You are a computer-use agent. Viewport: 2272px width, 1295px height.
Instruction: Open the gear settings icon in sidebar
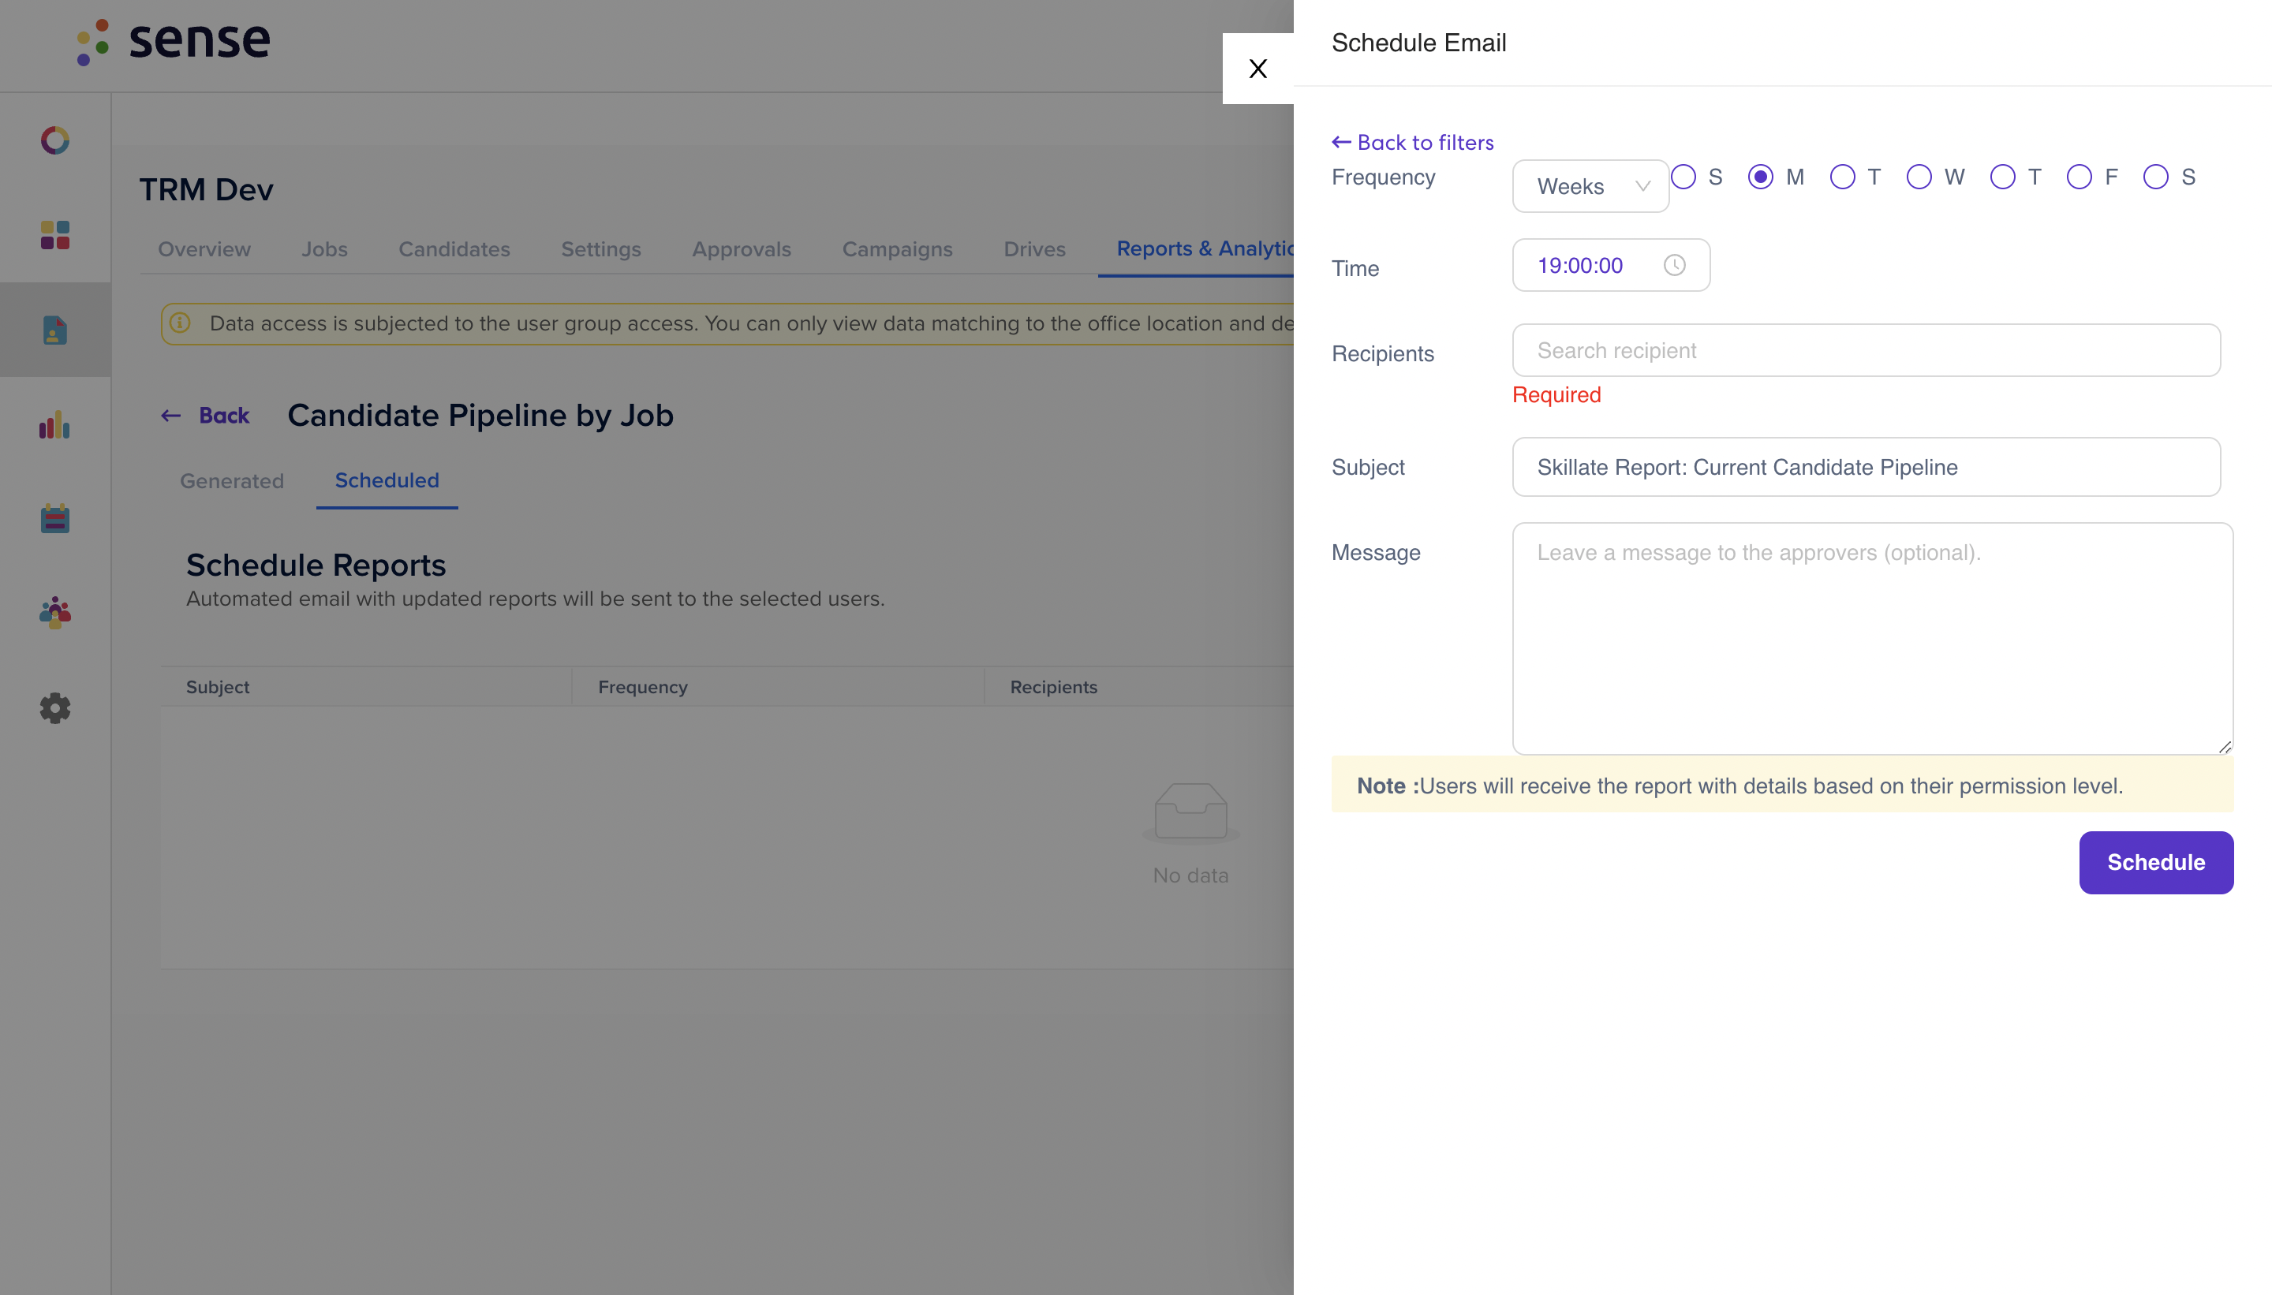(55, 708)
